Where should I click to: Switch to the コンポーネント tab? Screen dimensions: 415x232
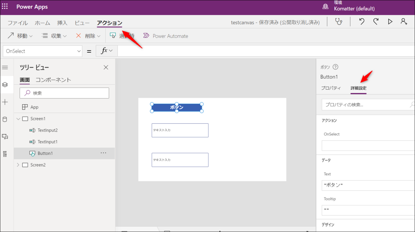coord(53,80)
